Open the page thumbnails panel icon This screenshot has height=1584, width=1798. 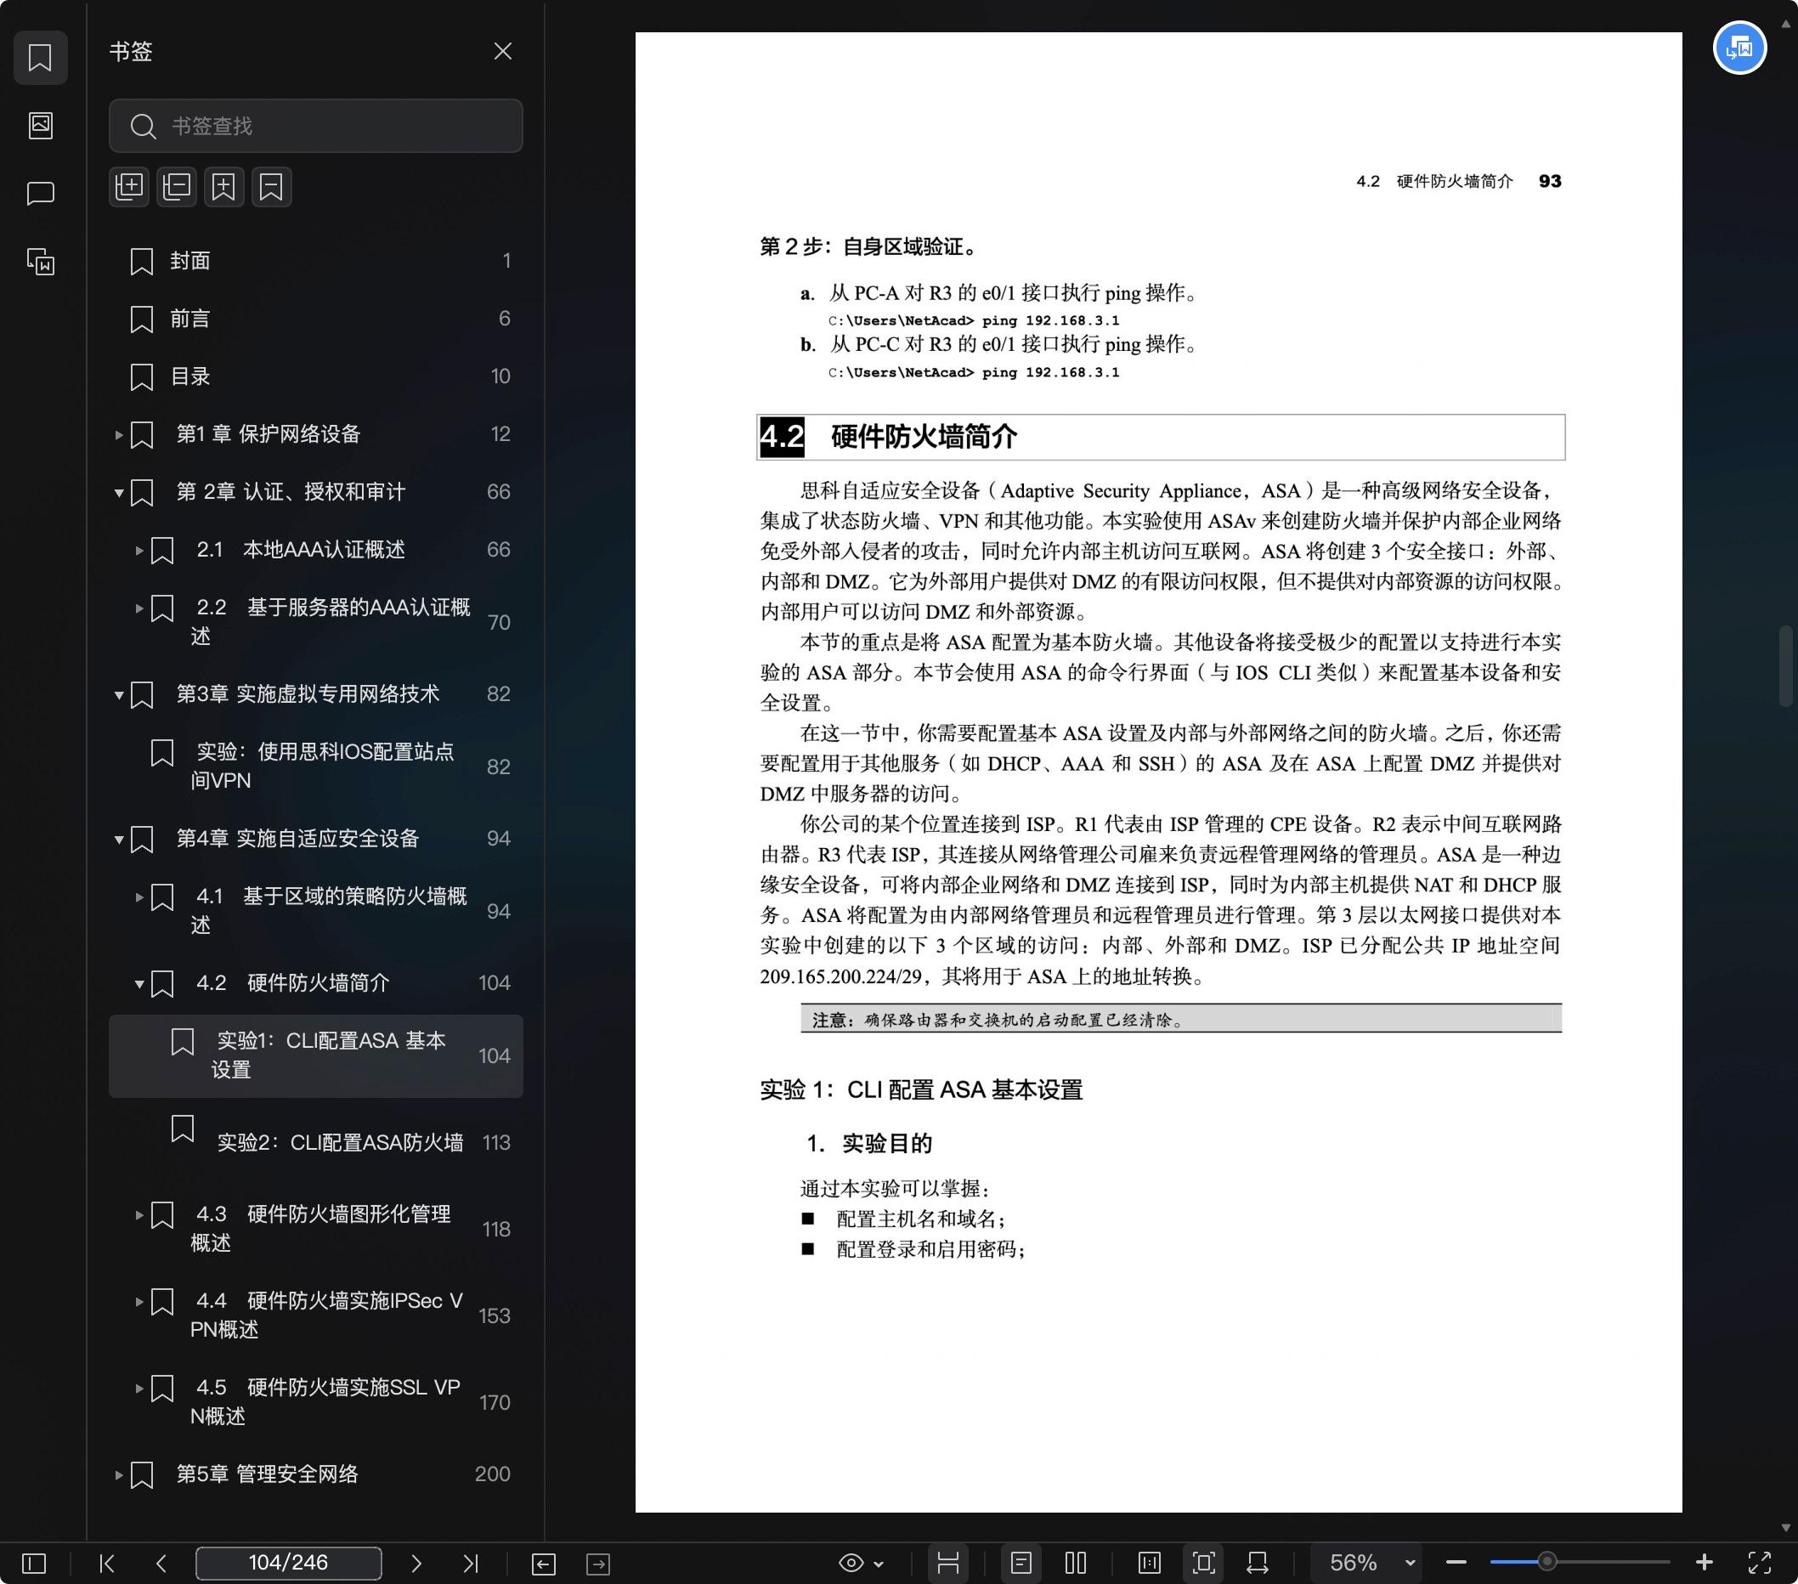[x=41, y=125]
